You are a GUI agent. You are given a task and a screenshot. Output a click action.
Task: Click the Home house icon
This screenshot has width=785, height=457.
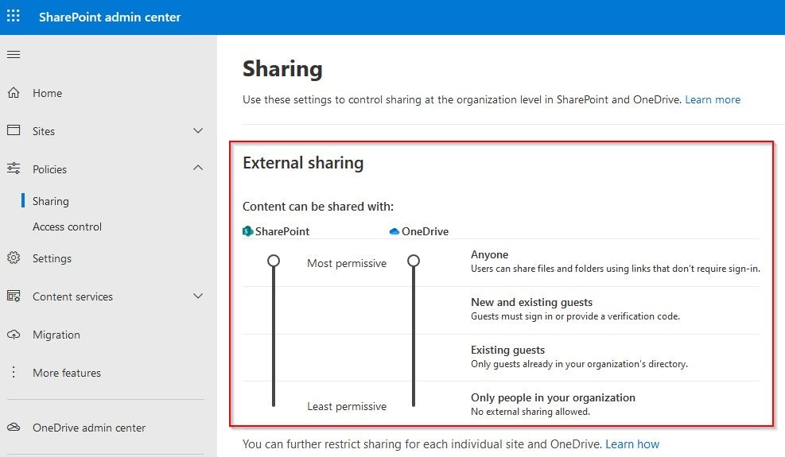(14, 93)
